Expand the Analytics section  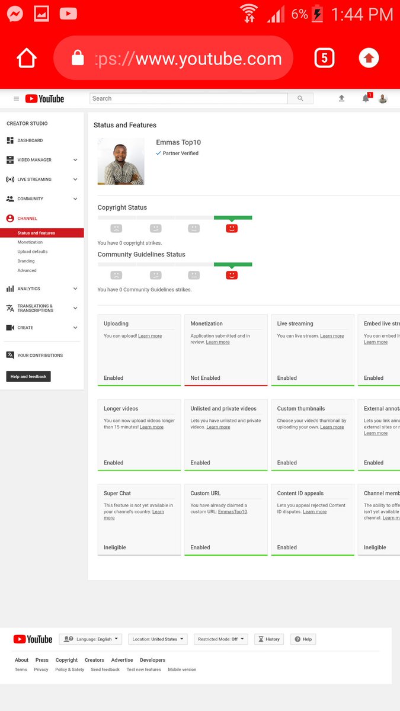coord(75,289)
